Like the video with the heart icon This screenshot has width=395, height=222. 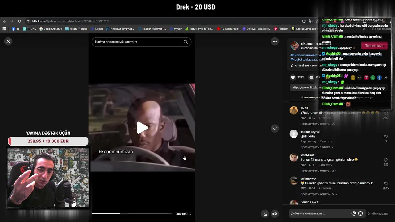pos(293,77)
